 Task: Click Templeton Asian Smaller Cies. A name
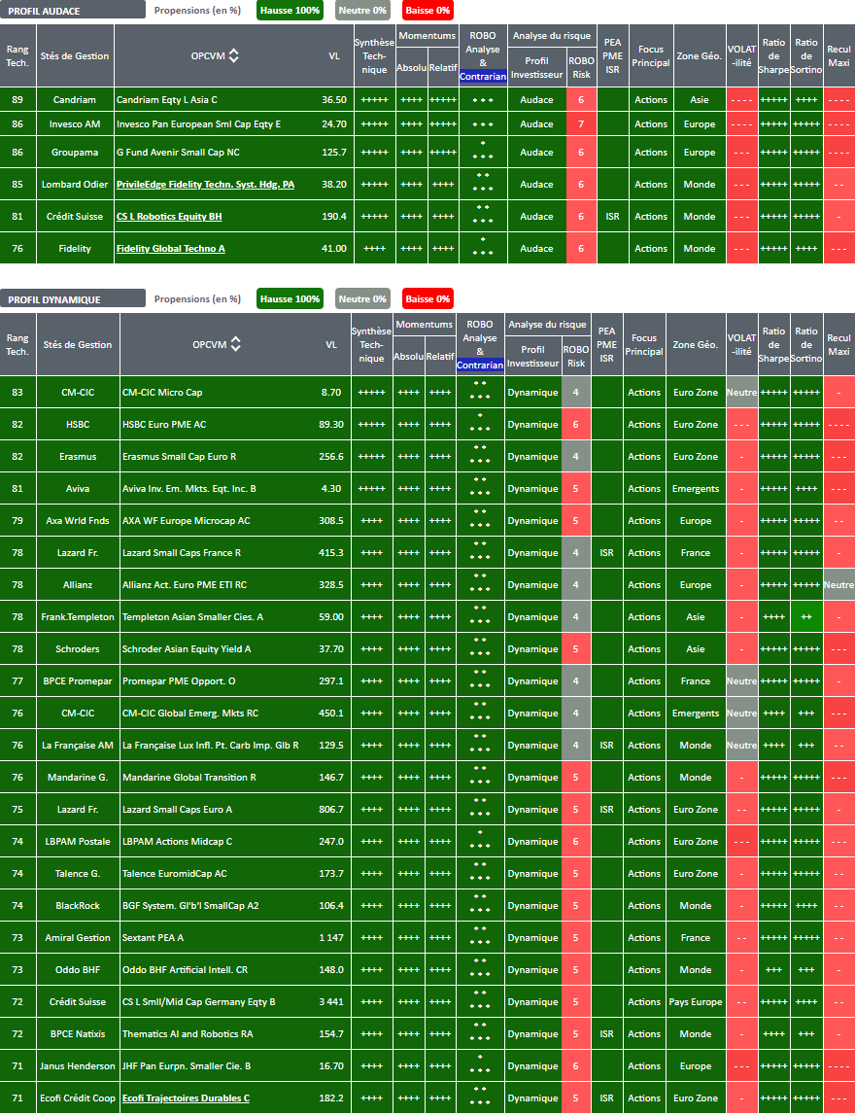coord(192,616)
